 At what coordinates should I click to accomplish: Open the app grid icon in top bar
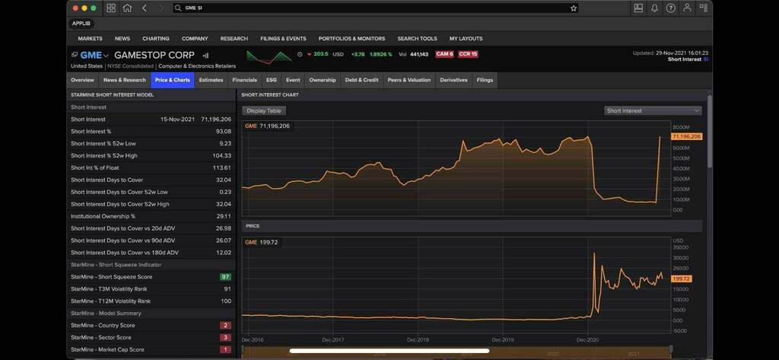point(111,8)
